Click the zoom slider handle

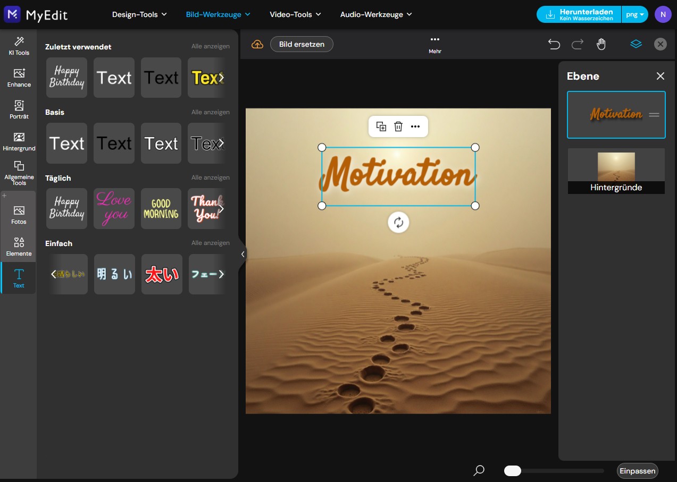coord(513,471)
